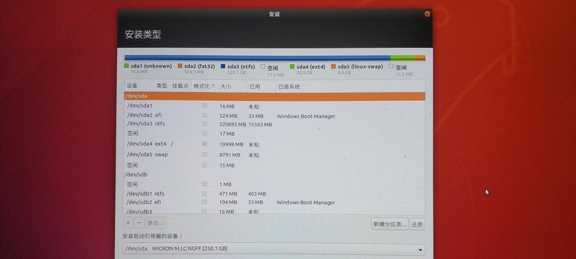Image resolution: width=576 pixels, height=259 pixels.
Task: Select the highlighted /dev/sda disk row
Action: pos(275,96)
